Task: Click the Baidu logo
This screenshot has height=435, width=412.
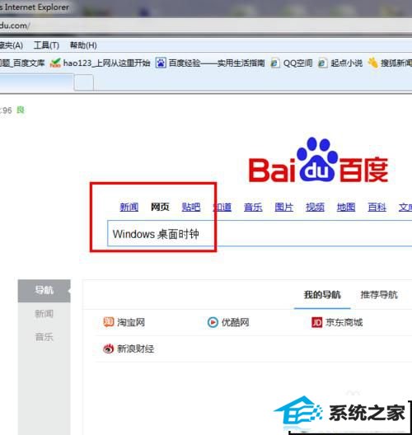Action: point(318,161)
